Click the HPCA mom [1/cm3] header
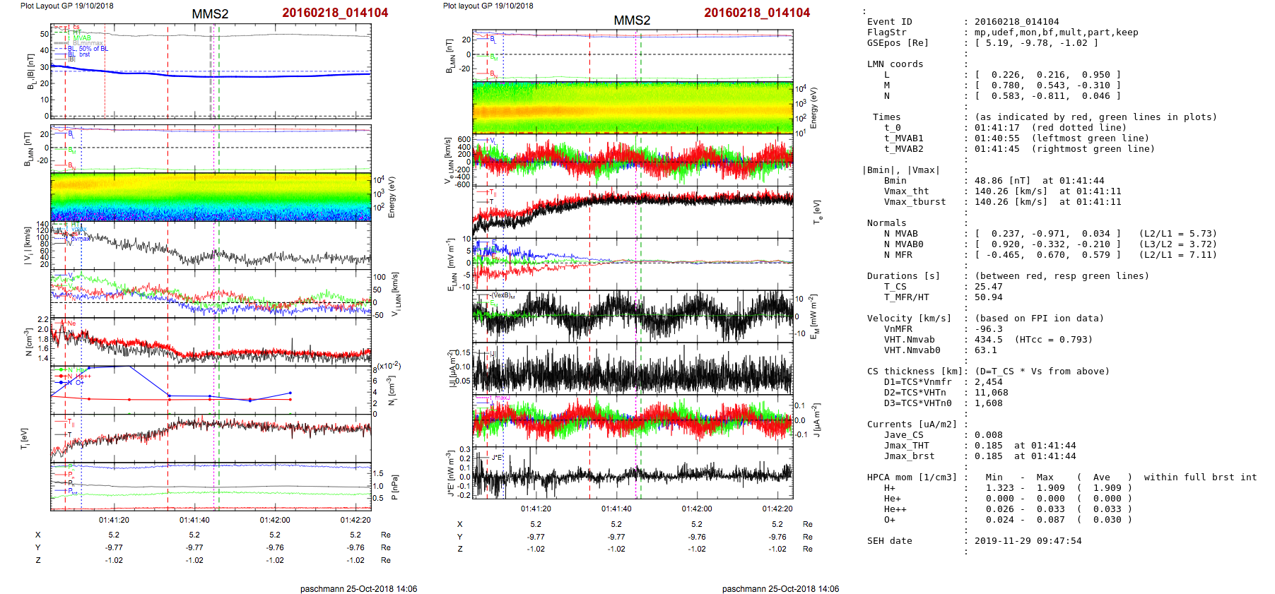Viewport: 1275px width, 594px height. (x=912, y=477)
